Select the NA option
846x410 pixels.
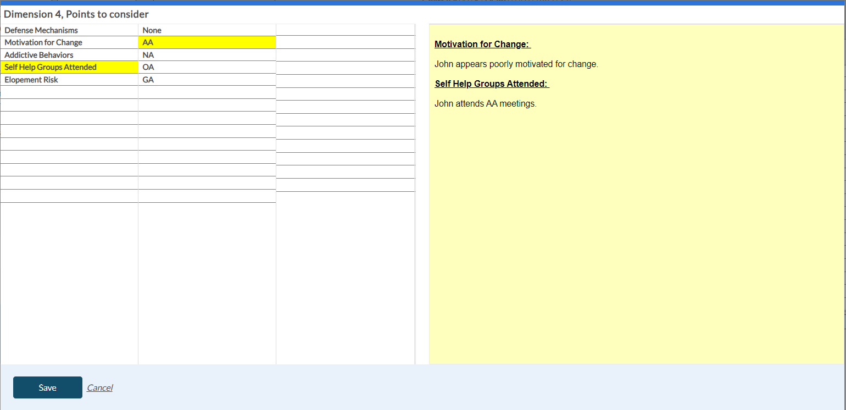click(x=148, y=56)
